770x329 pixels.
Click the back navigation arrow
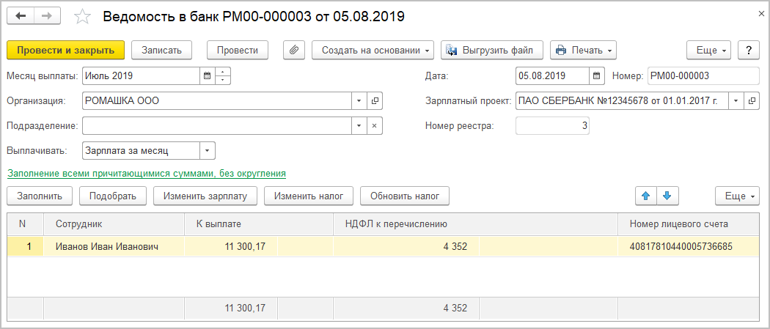click(x=21, y=16)
